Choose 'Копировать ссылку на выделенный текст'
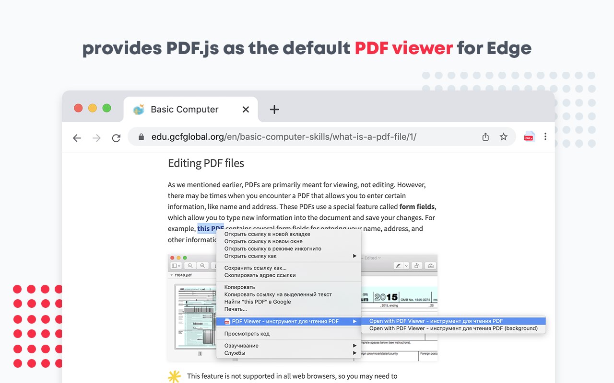Image resolution: width=614 pixels, height=383 pixels. click(288, 294)
